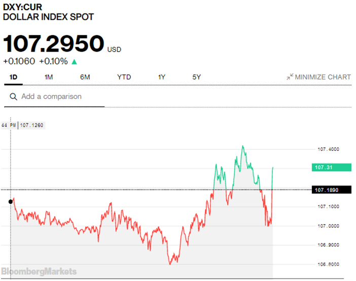Click the 107.4000 axis label
This screenshot has height=281, width=356.
(x=328, y=149)
